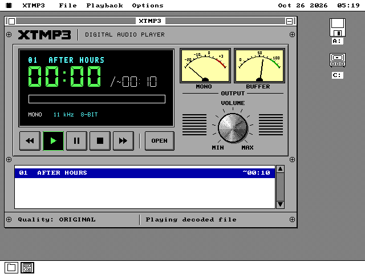The height and width of the screenshot is (274, 365).
Task: Click the rewind button
Action: pyautogui.click(x=30, y=141)
